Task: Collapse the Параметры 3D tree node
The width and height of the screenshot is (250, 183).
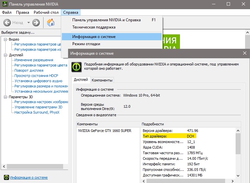Action: [6, 97]
